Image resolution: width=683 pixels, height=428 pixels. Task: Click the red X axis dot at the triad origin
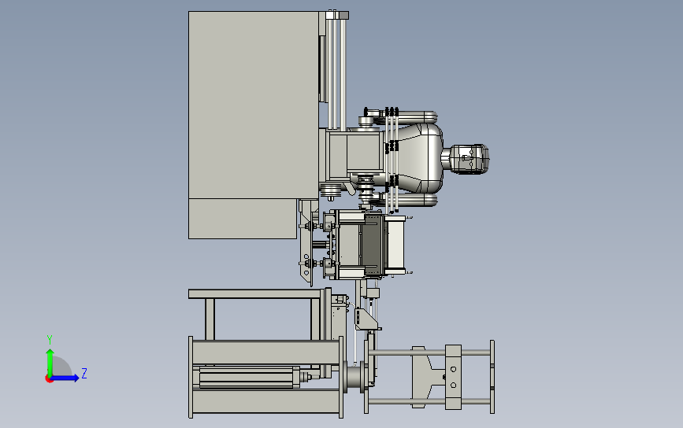[49, 379]
